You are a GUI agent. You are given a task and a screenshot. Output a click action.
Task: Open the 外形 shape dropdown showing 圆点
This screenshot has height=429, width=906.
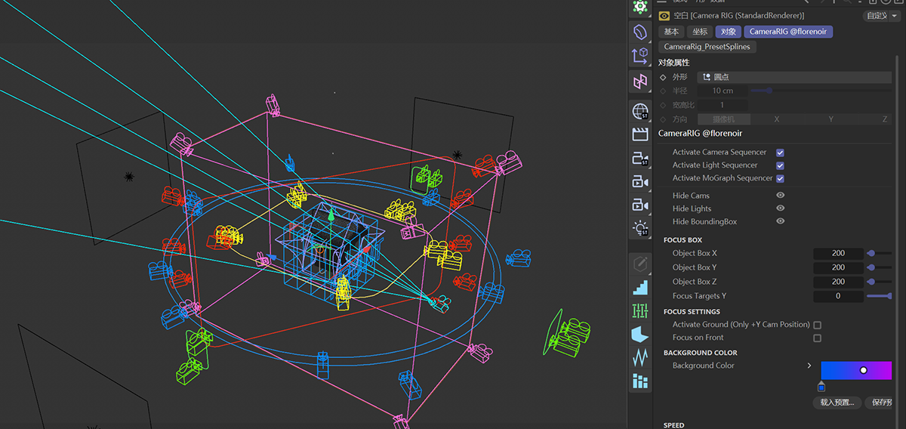point(793,77)
